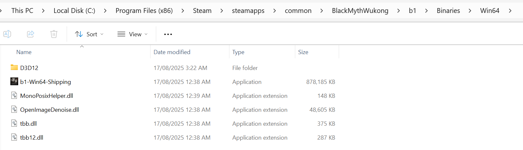The image size is (523, 150).
Task: Sort by the Name column header
Action: point(24,52)
